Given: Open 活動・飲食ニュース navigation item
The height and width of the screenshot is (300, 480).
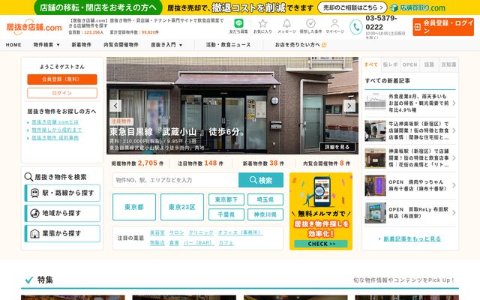Looking at the screenshot, I should pos(228,45).
